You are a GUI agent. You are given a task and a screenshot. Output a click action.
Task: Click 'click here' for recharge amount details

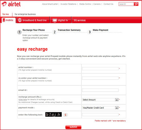(23, 100)
